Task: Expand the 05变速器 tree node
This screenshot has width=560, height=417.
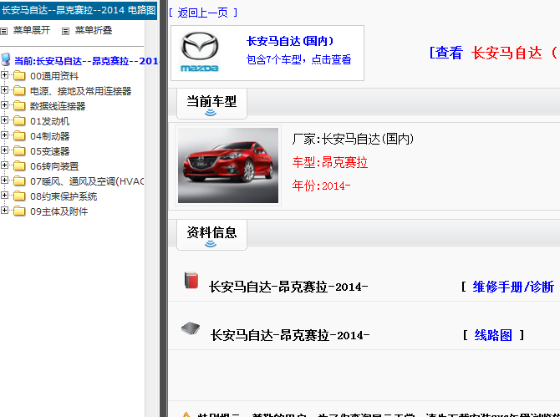Action: click(x=5, y=150)
